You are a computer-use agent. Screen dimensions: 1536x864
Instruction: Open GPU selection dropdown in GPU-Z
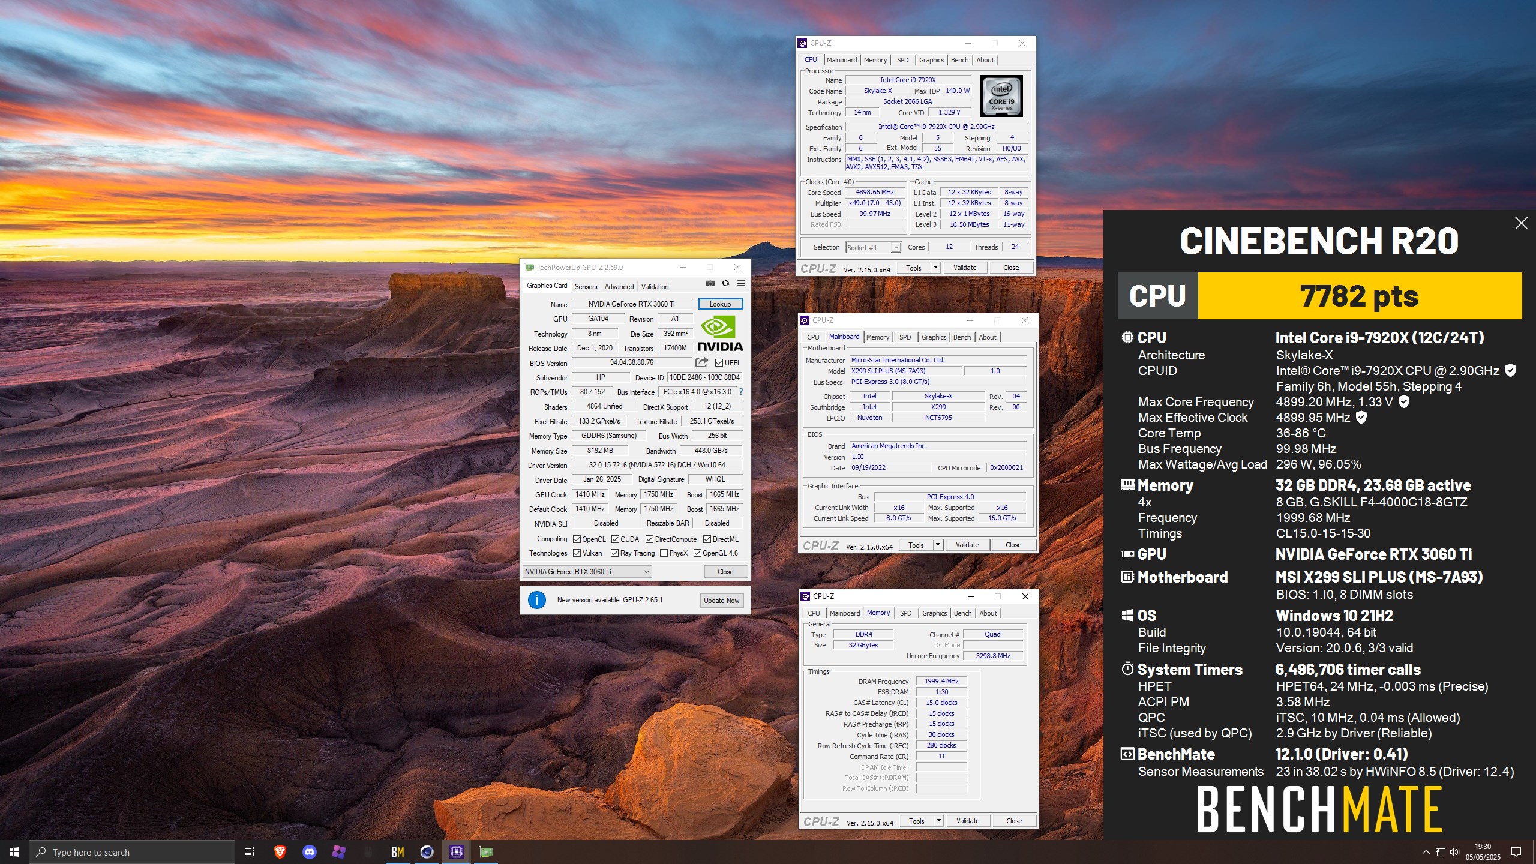click(x=587, y=572)
